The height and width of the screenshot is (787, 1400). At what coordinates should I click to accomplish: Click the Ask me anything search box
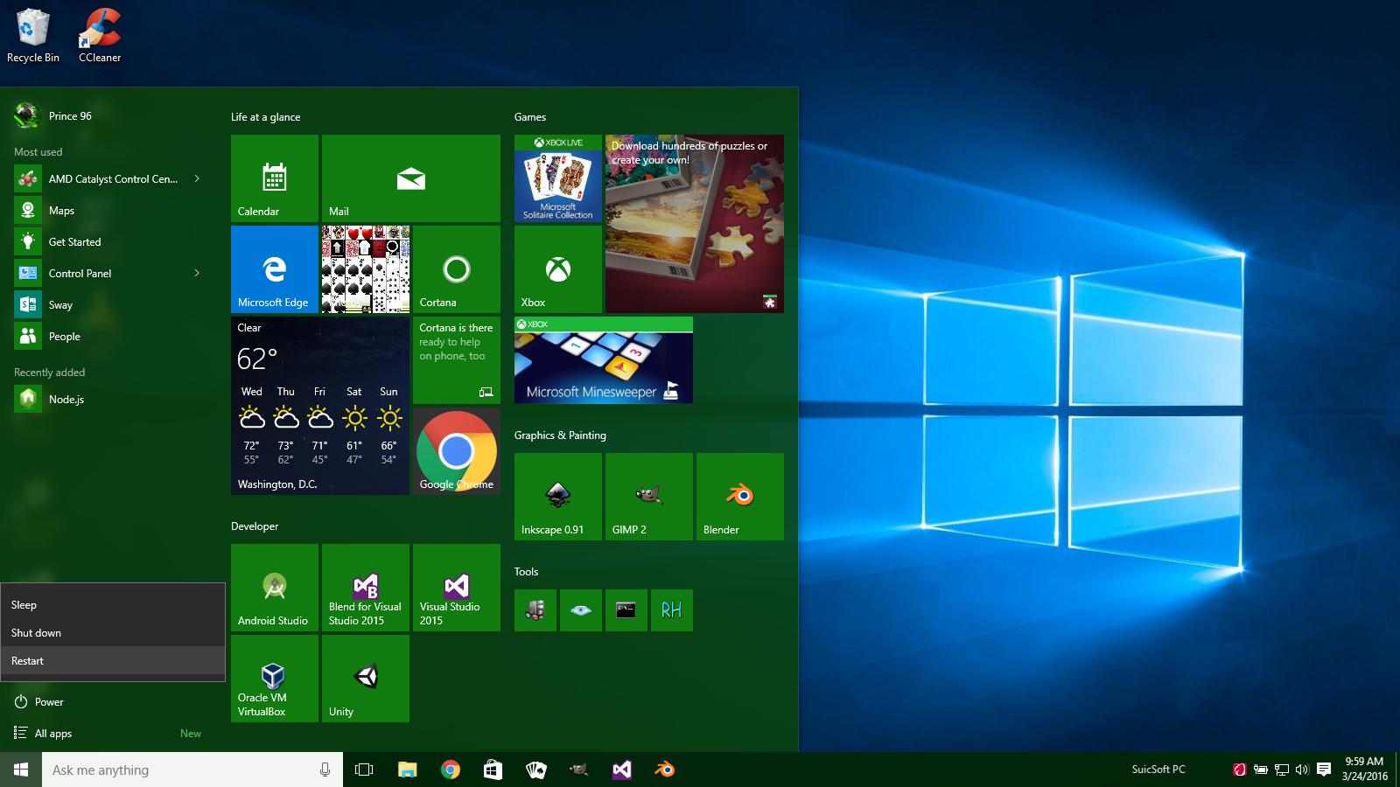coord(192,770)
